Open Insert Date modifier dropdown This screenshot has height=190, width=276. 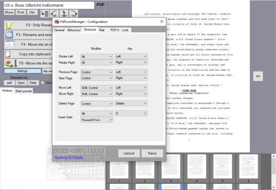pos(97,113)
